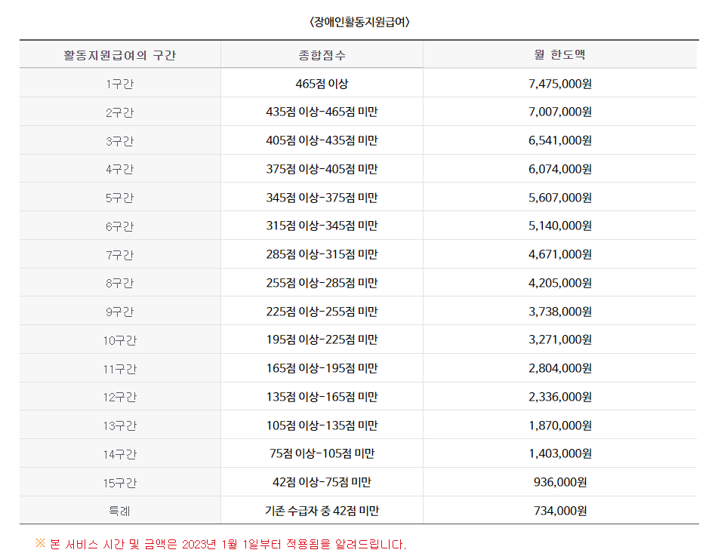This screenshot has height=556, width=718.
Task: Click the table title 장애인활동지원급여
Action: click(x=359, y=22)
